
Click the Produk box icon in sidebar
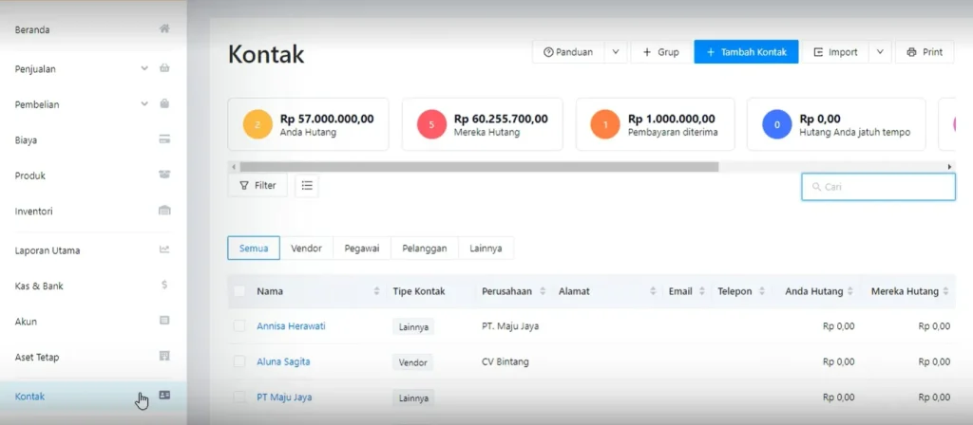[164, 176]
